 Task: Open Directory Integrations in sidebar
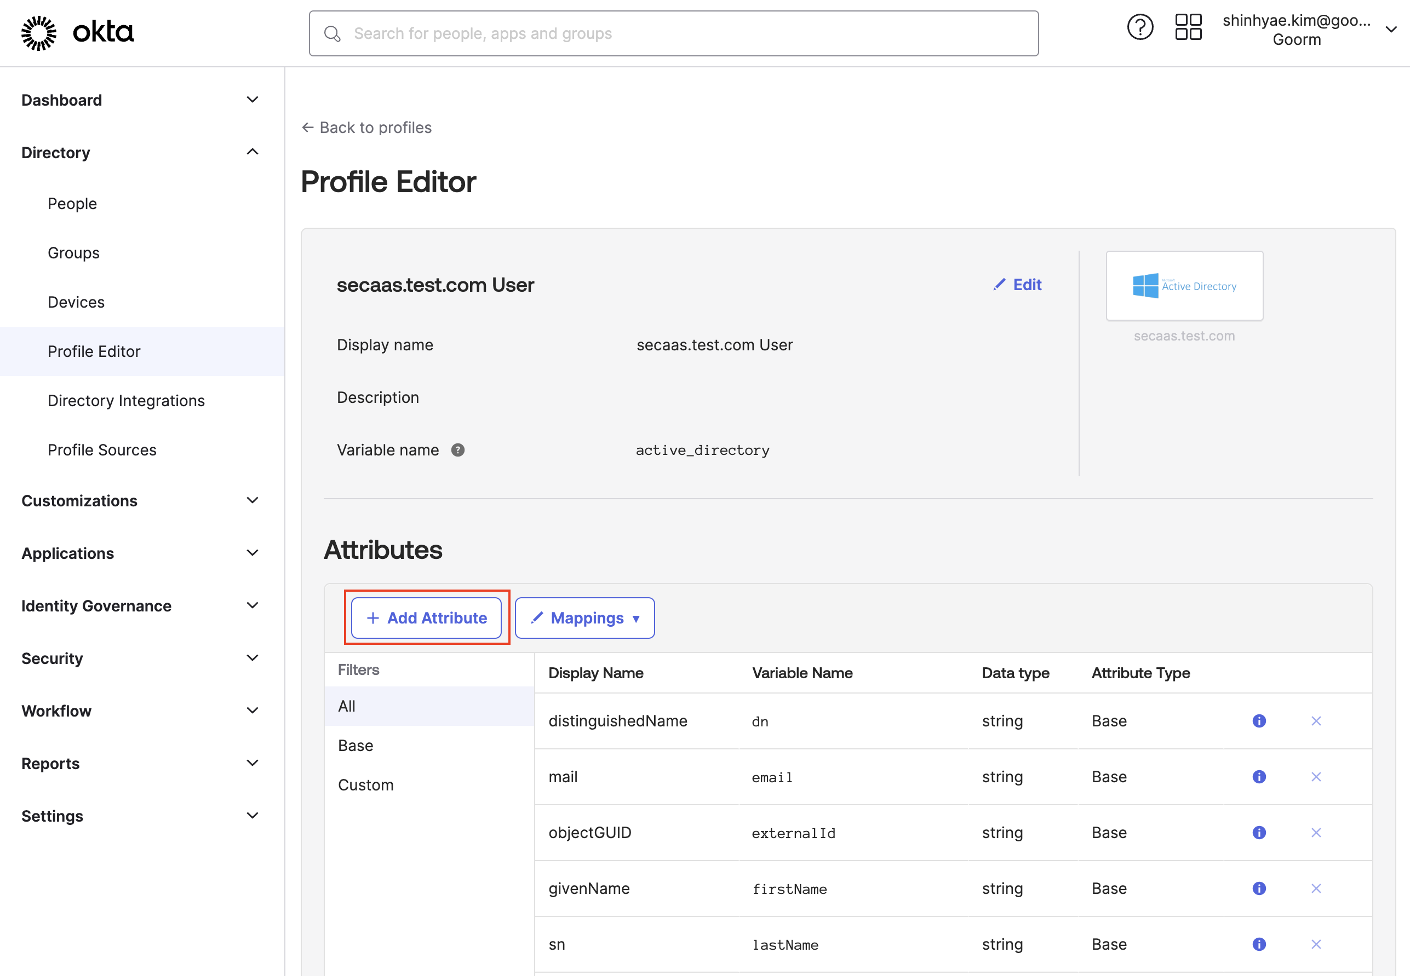(126, 401)
